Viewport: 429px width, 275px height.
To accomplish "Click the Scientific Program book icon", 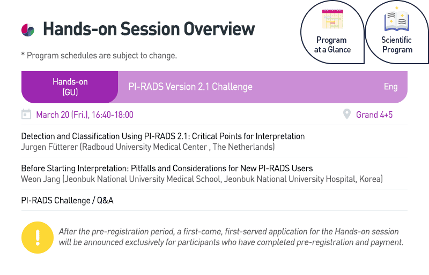I will pos(397,21).
